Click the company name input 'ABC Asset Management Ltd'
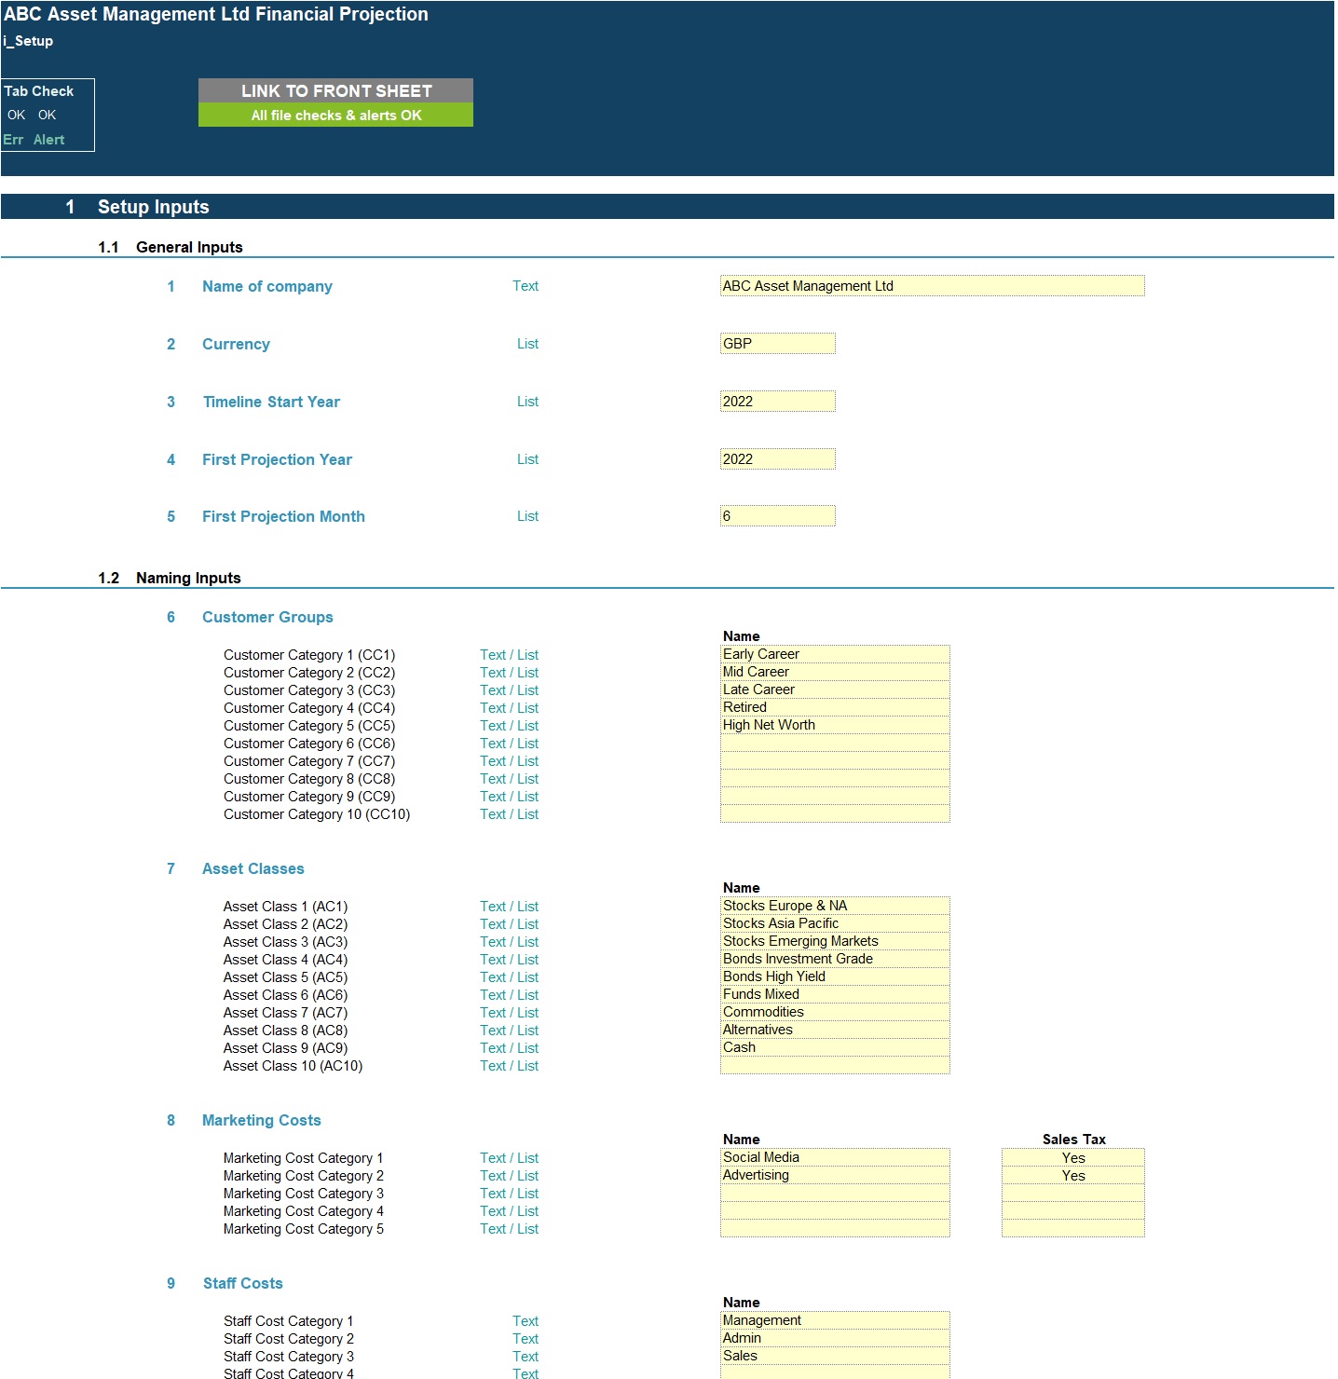The image size is (1338, 1379). tap(932, 286)
